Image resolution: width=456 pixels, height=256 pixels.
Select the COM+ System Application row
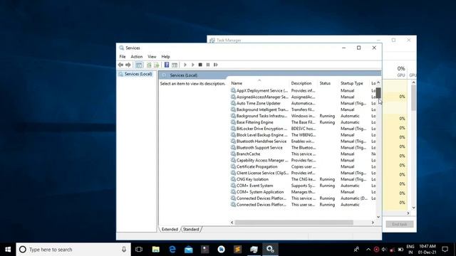click(303, 192)
